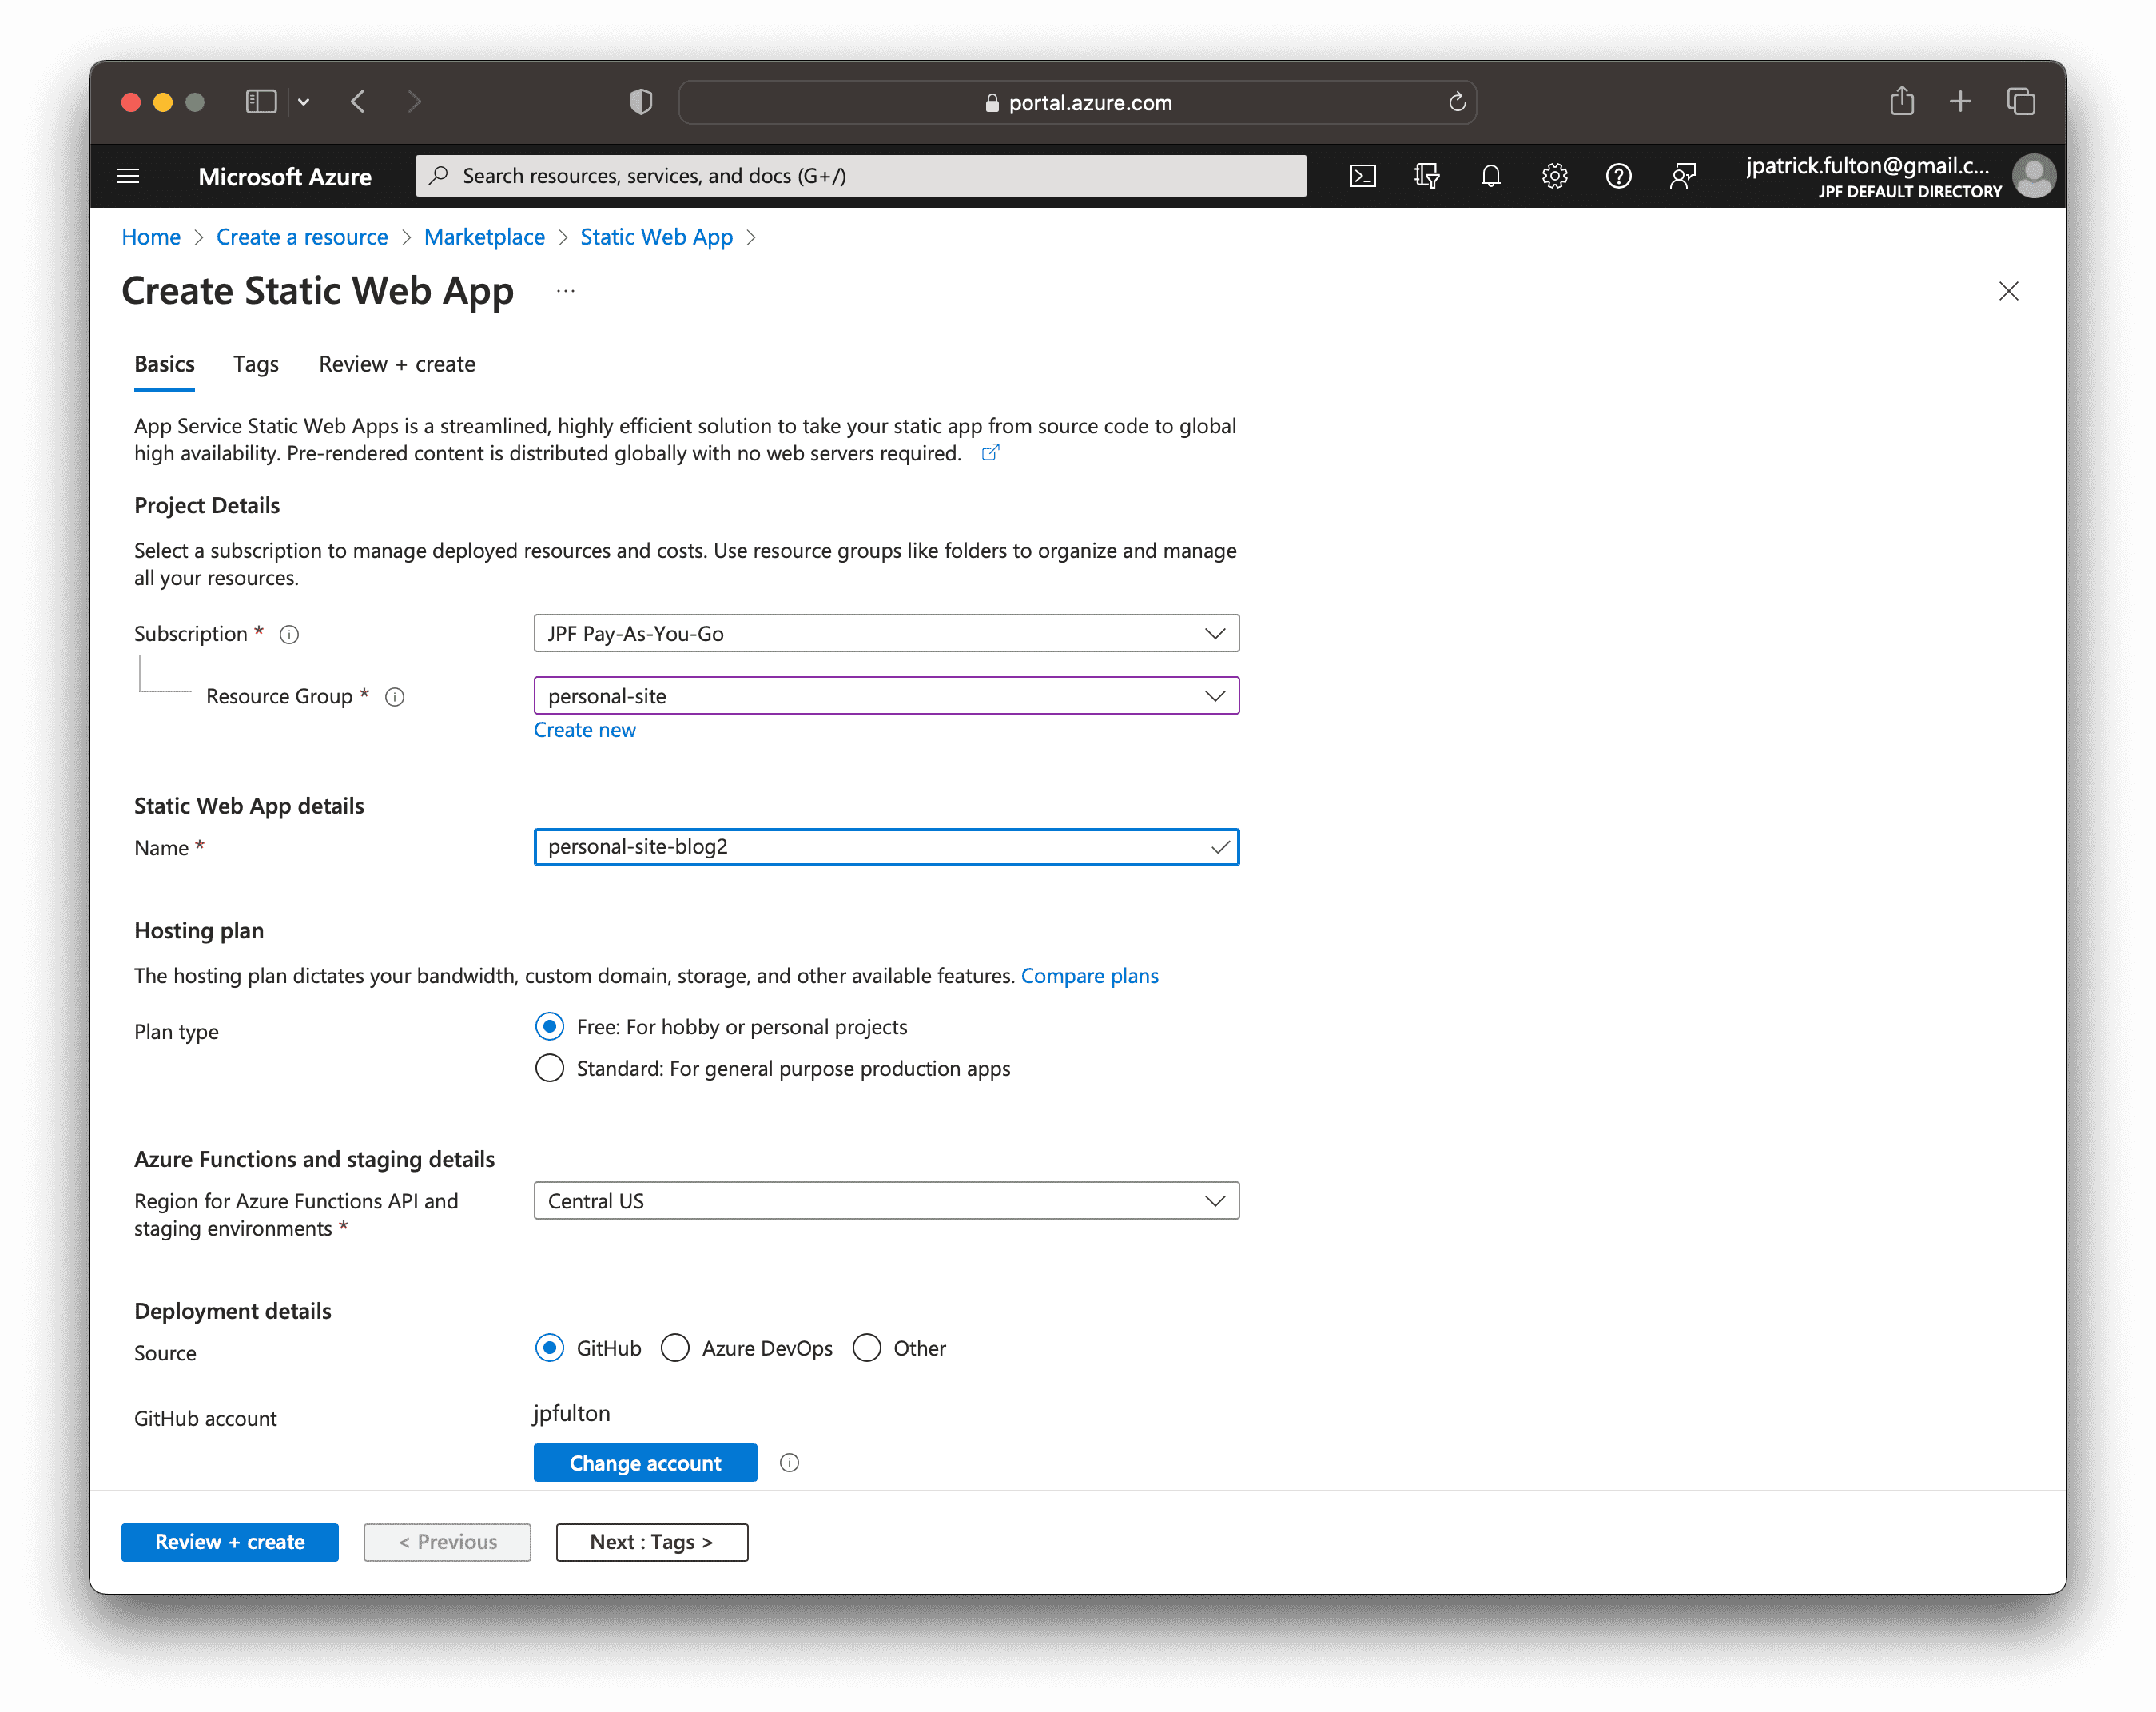Click the Microsoft Azure logo text
Image resolution: width=2156 pixels, height=1712 pixels.
pos(285,177)
